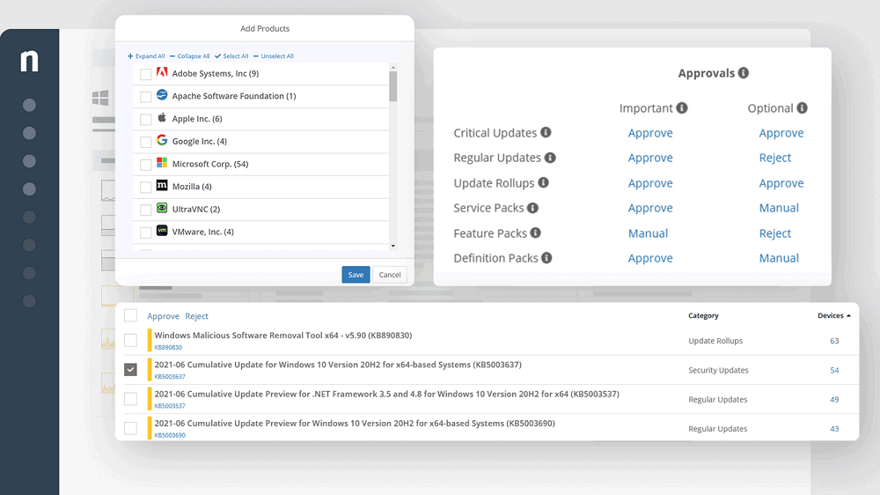Open the KB5003690 link

(x=170, y=435)
